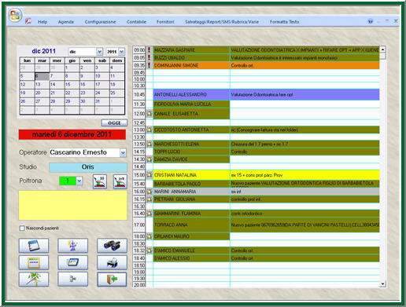
Task: Click the schedule scrollbar down arrow
Action: click(383, 283)
